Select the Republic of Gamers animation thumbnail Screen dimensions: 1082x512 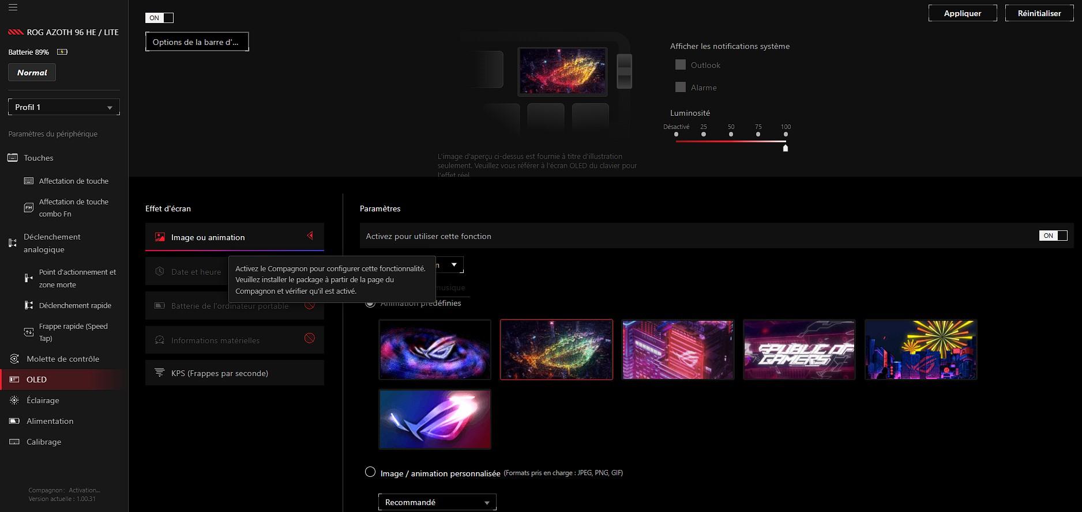[799, 350]
